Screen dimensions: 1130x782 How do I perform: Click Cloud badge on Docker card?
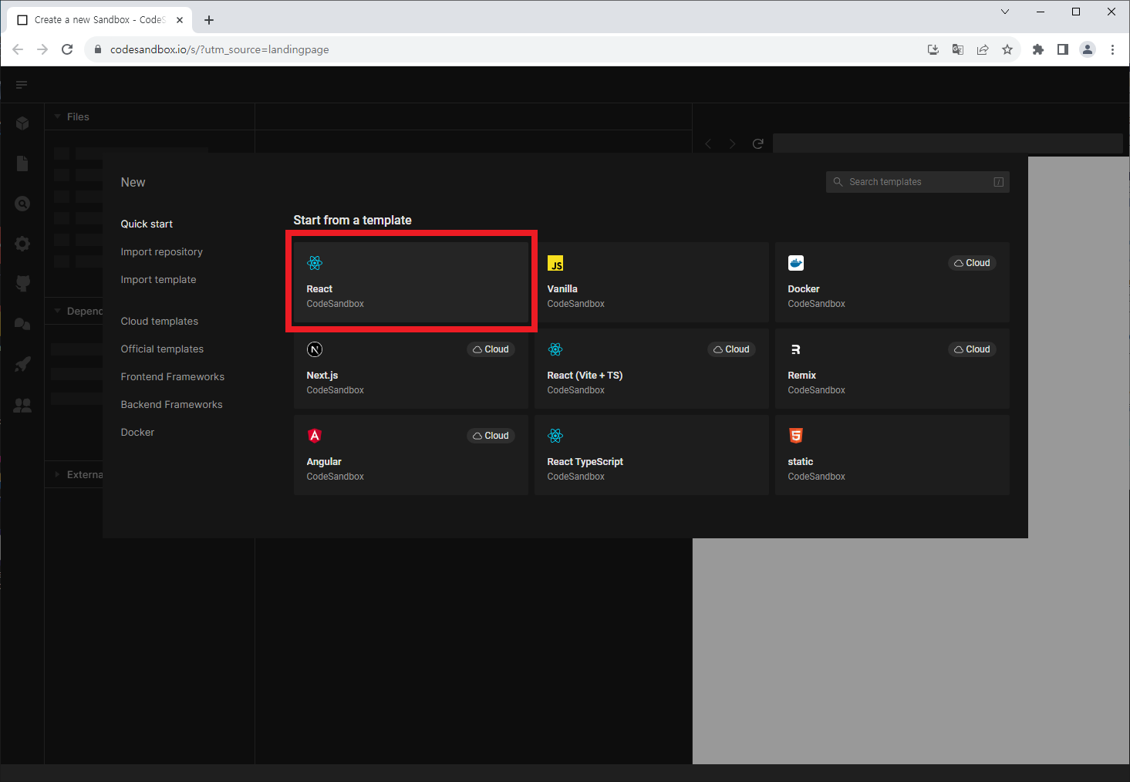(x=972, y=263)
